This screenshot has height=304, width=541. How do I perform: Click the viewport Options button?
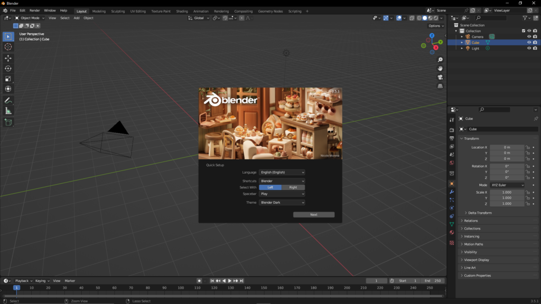(x=436, y=26)
